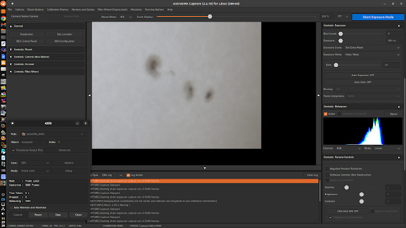Click the Index input field

70,142
